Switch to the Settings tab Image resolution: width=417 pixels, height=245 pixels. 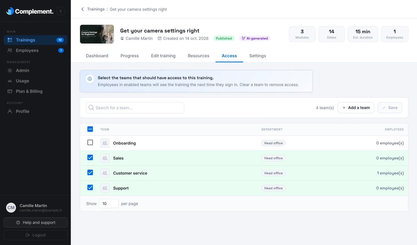point(258,56)
